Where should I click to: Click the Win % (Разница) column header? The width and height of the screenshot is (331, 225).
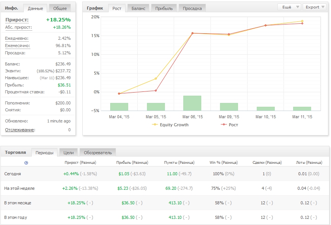pos(223,163)
